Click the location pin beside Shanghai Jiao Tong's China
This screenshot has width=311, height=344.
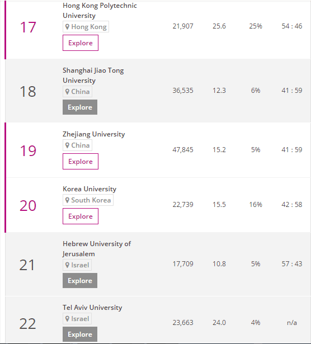pyautogui.click(x=67, y=92)
